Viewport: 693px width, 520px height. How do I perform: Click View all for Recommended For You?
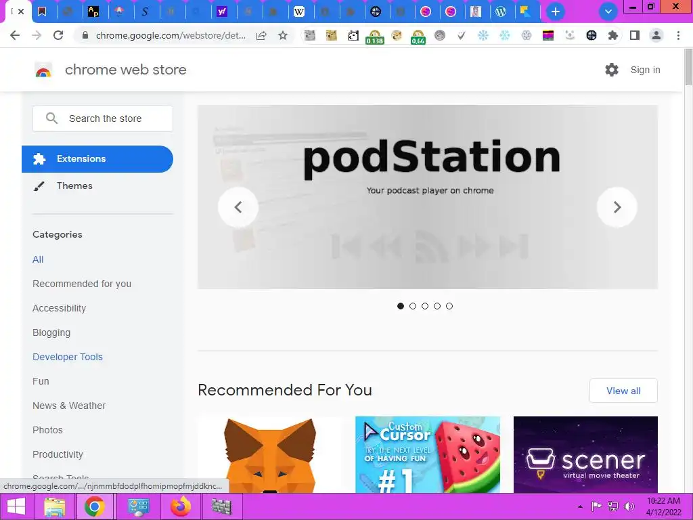pyautogui.click(x=623, y=391)
